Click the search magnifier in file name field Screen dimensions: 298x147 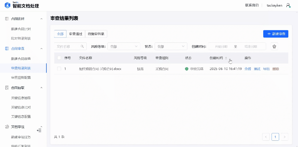(x=82, y=47)
